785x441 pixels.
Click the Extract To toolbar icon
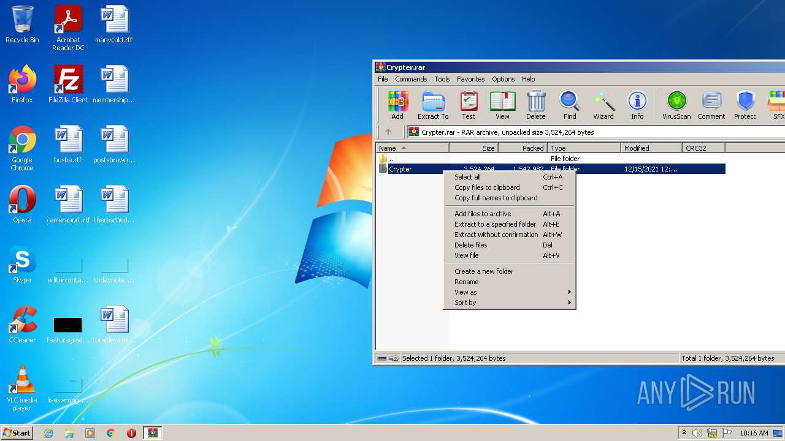point(433,105)
